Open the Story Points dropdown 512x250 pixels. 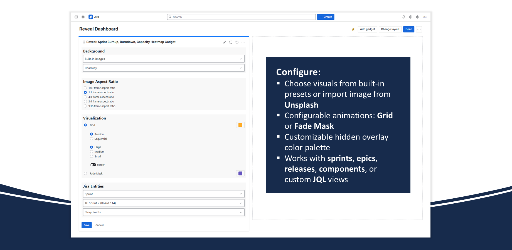point(164,212)
